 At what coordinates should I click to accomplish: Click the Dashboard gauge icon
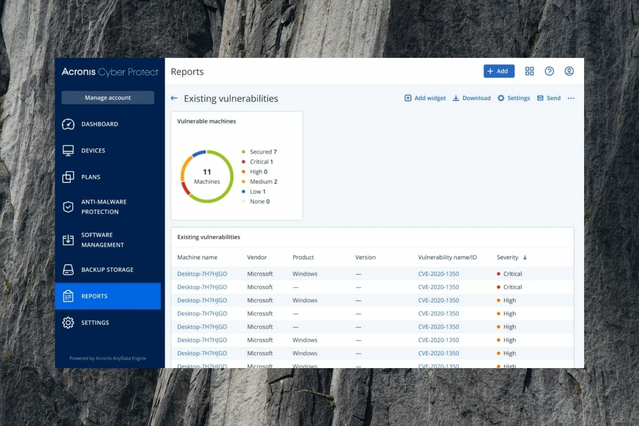pyautogui.click(x=68, y=124)
